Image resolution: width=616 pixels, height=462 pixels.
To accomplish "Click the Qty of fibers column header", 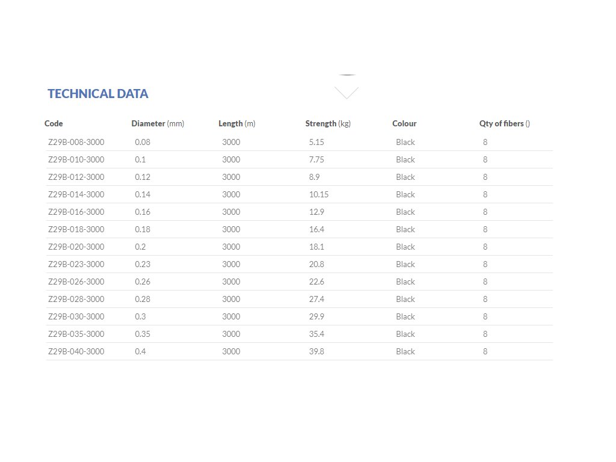I will pyautogui.click(x=504, y=124).
